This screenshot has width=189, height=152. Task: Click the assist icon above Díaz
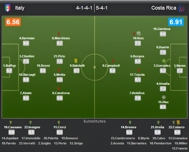click(x=164, y=97)
